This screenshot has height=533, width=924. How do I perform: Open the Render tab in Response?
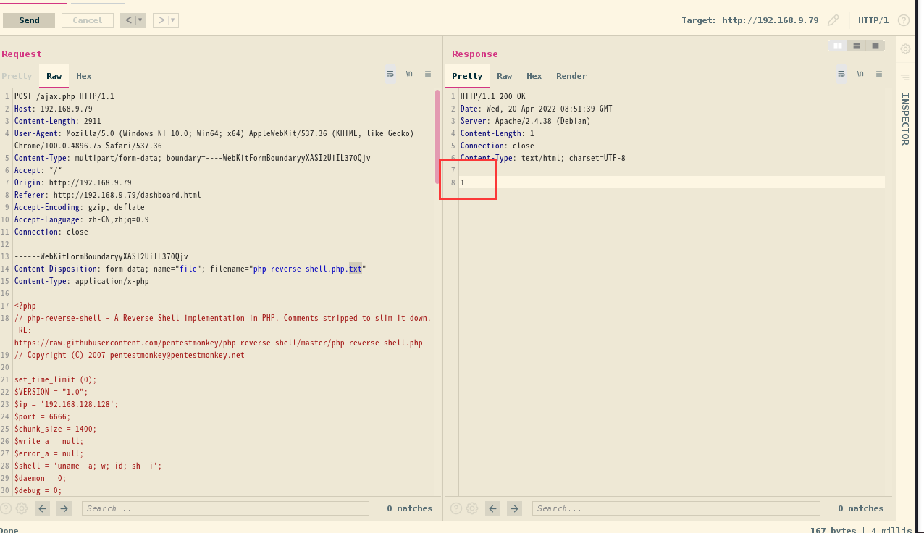tap(571, 76)
